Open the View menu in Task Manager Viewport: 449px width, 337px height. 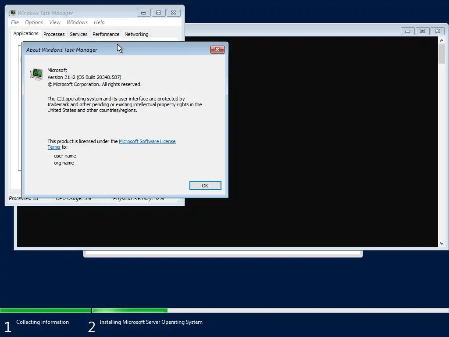pos(55,22)
